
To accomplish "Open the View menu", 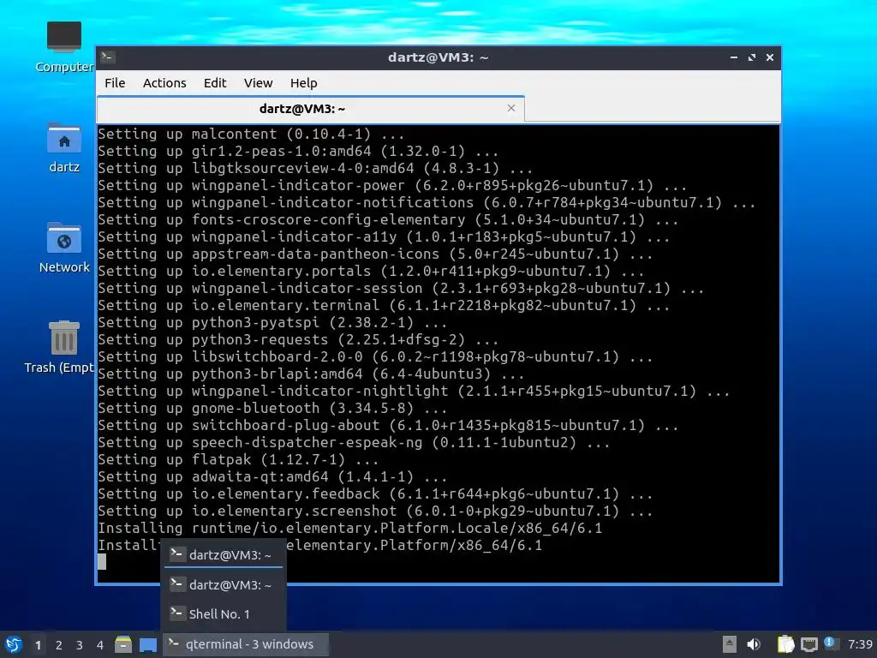I will 258,83.
